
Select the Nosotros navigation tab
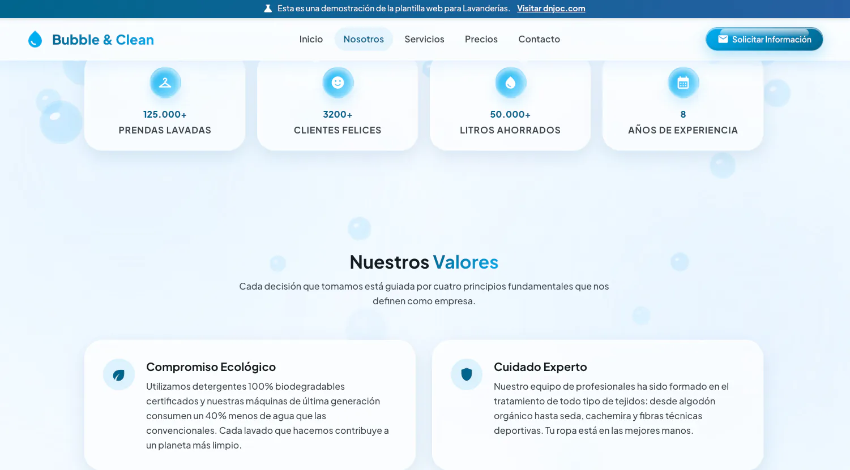point(364,39)
